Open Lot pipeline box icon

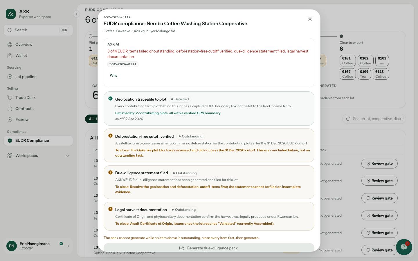tap(10, 77)
